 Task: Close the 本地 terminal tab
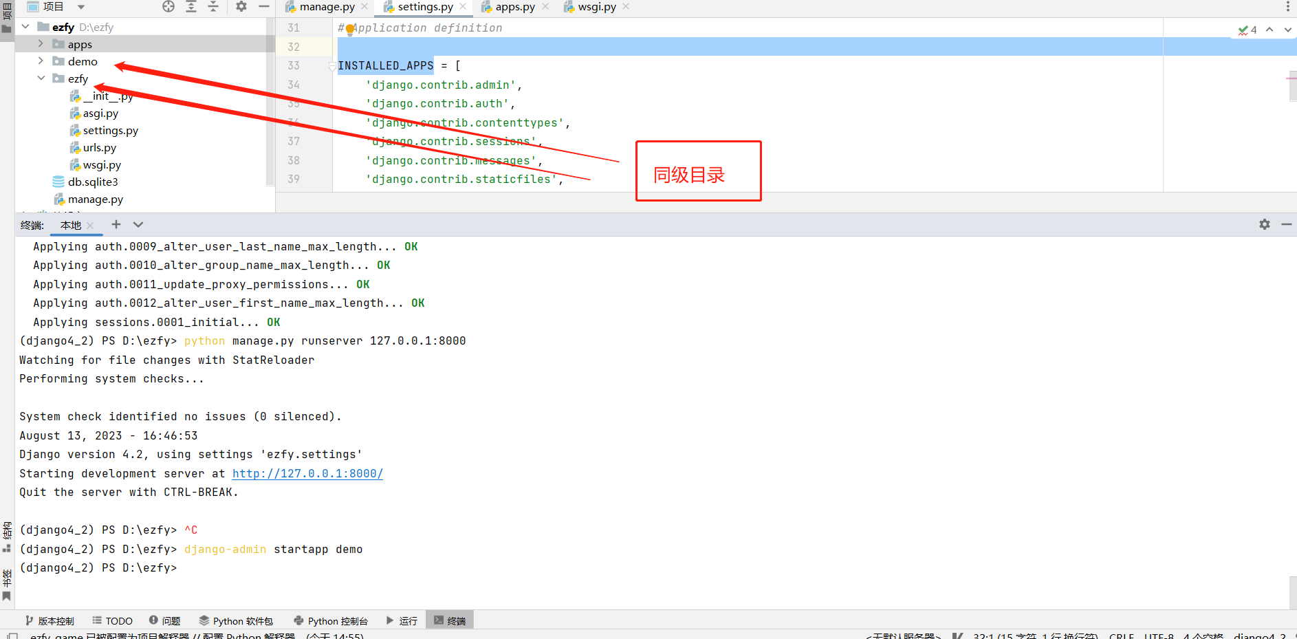[x=90, y=226]
